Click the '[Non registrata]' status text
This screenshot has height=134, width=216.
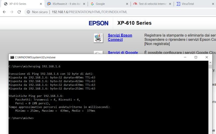(157, 44)
